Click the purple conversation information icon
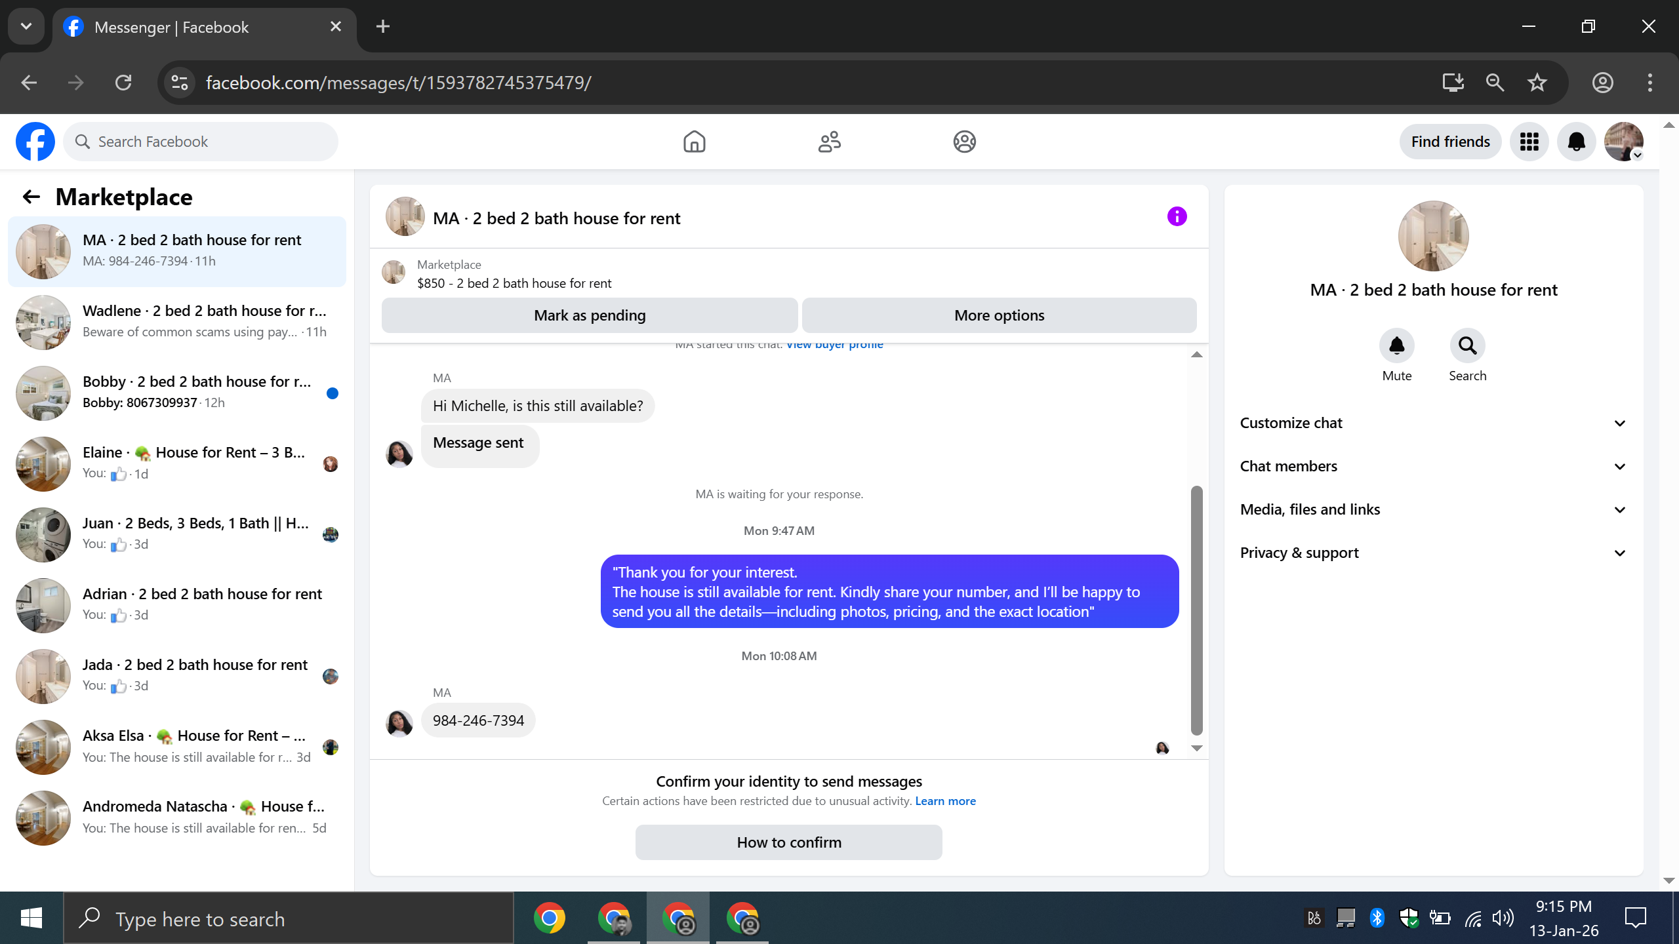Image resolution: width=1679 pixels, height=944 pixels. point(1177,216)
